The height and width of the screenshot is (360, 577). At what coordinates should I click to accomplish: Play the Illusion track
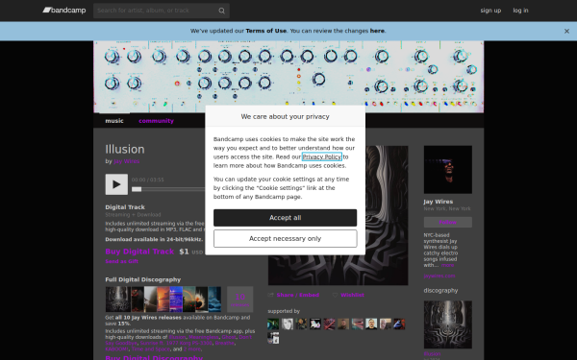coord(116,184)
